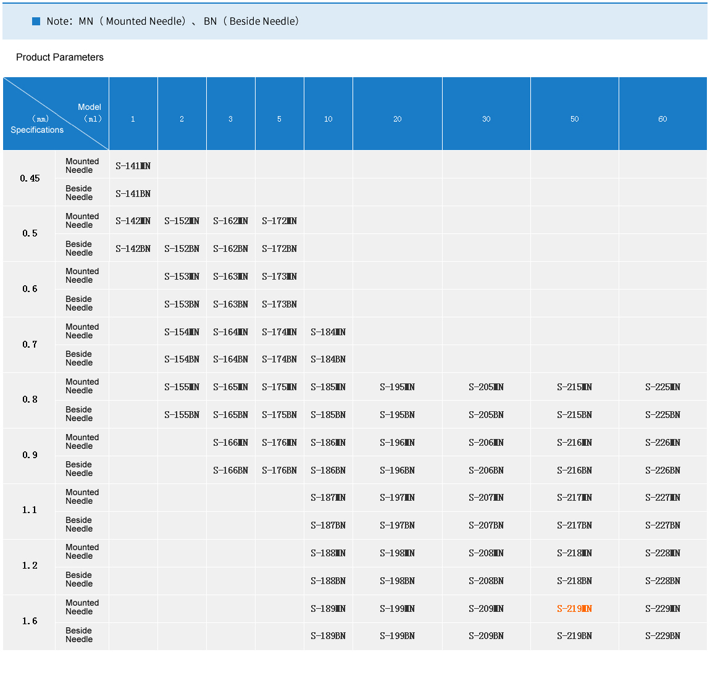Select the orange highlighted S-219 model
The width and height of the screenshot is (710, 673).
(574, 609)
